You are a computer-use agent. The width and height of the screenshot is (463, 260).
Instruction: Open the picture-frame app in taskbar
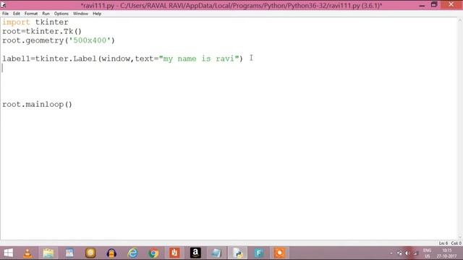69,253
